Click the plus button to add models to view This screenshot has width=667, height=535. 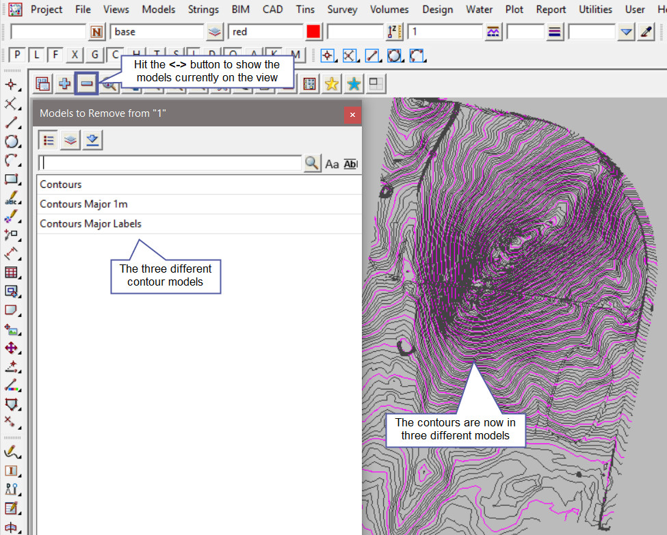(65, 83)
